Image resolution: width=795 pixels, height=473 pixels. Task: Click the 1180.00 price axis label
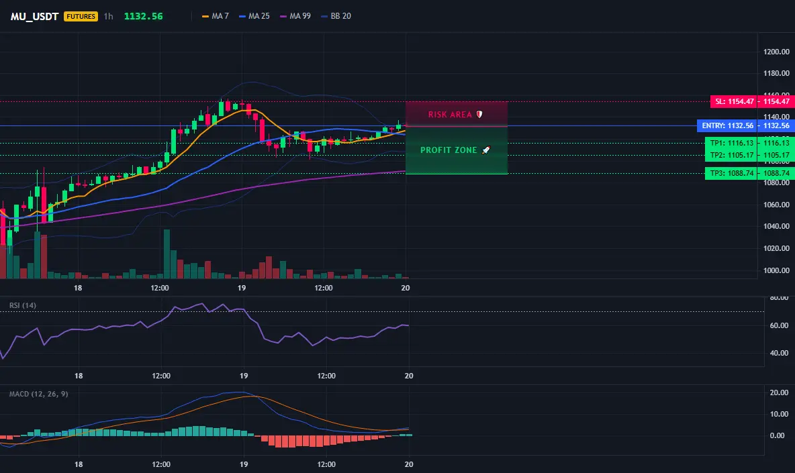776,73
